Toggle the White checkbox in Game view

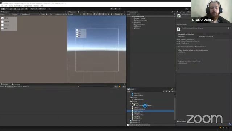[3, 18]
